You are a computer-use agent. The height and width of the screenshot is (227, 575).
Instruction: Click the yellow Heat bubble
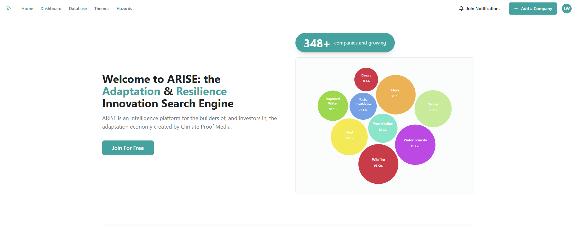click(x=349, y=137)
